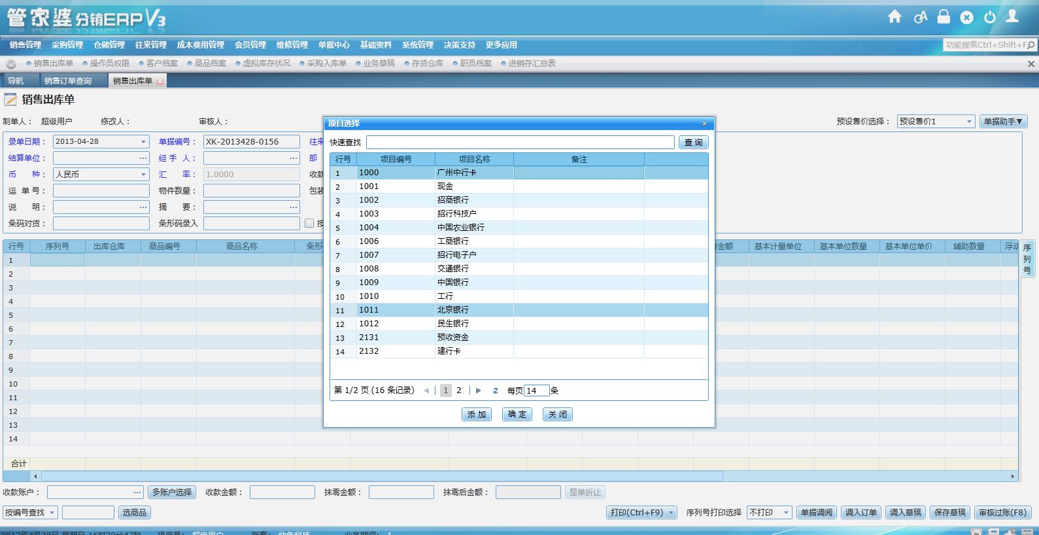The image size is (1039, 535).
Task: Open the 录单日期 date dropdown
Action: (143, 142)
